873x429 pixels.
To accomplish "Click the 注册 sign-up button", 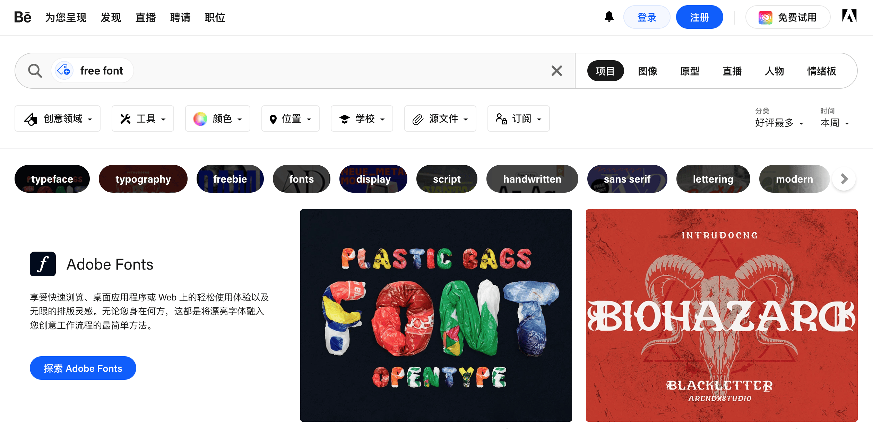I will 700,17.
